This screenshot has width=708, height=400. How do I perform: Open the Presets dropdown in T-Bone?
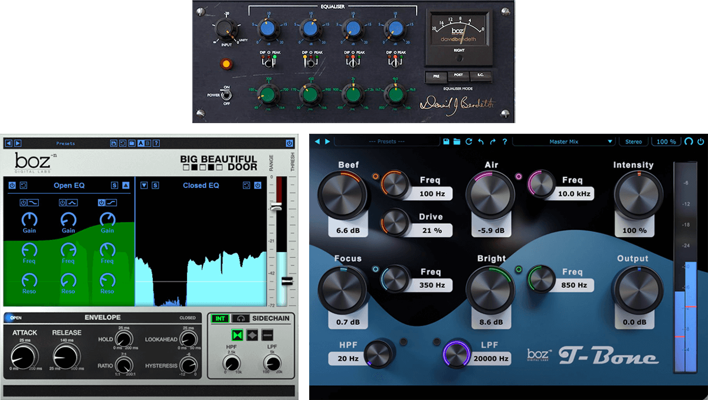[x=388, y=141]
